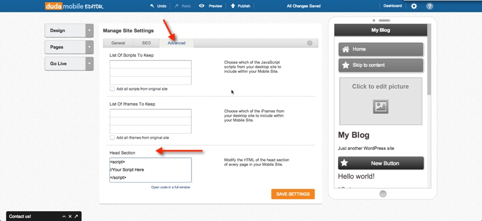Screen dimensions: 482x221
Task: Click Just another WordPress site text
Action: 366,148
